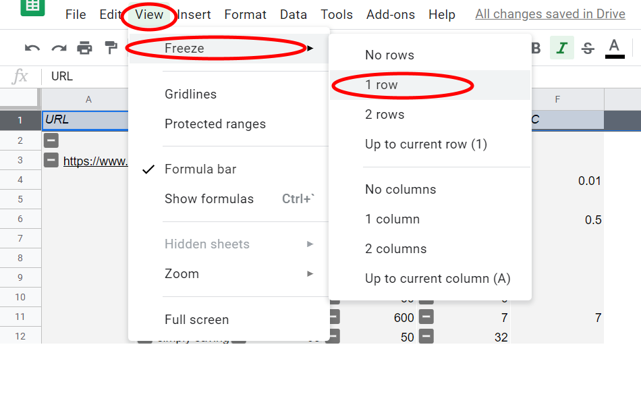Screen dimensions: 641x405
Task: Collapse the minus group icon in row 2
Action: (51, 140)
